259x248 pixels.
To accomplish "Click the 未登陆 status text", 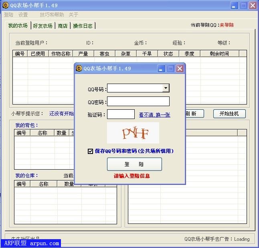I will 227,25.
